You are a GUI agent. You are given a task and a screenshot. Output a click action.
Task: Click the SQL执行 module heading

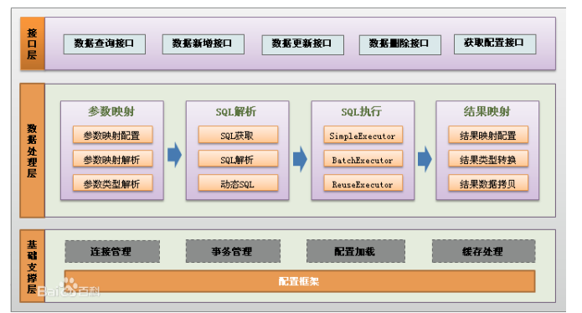click(x=361, y=111)
